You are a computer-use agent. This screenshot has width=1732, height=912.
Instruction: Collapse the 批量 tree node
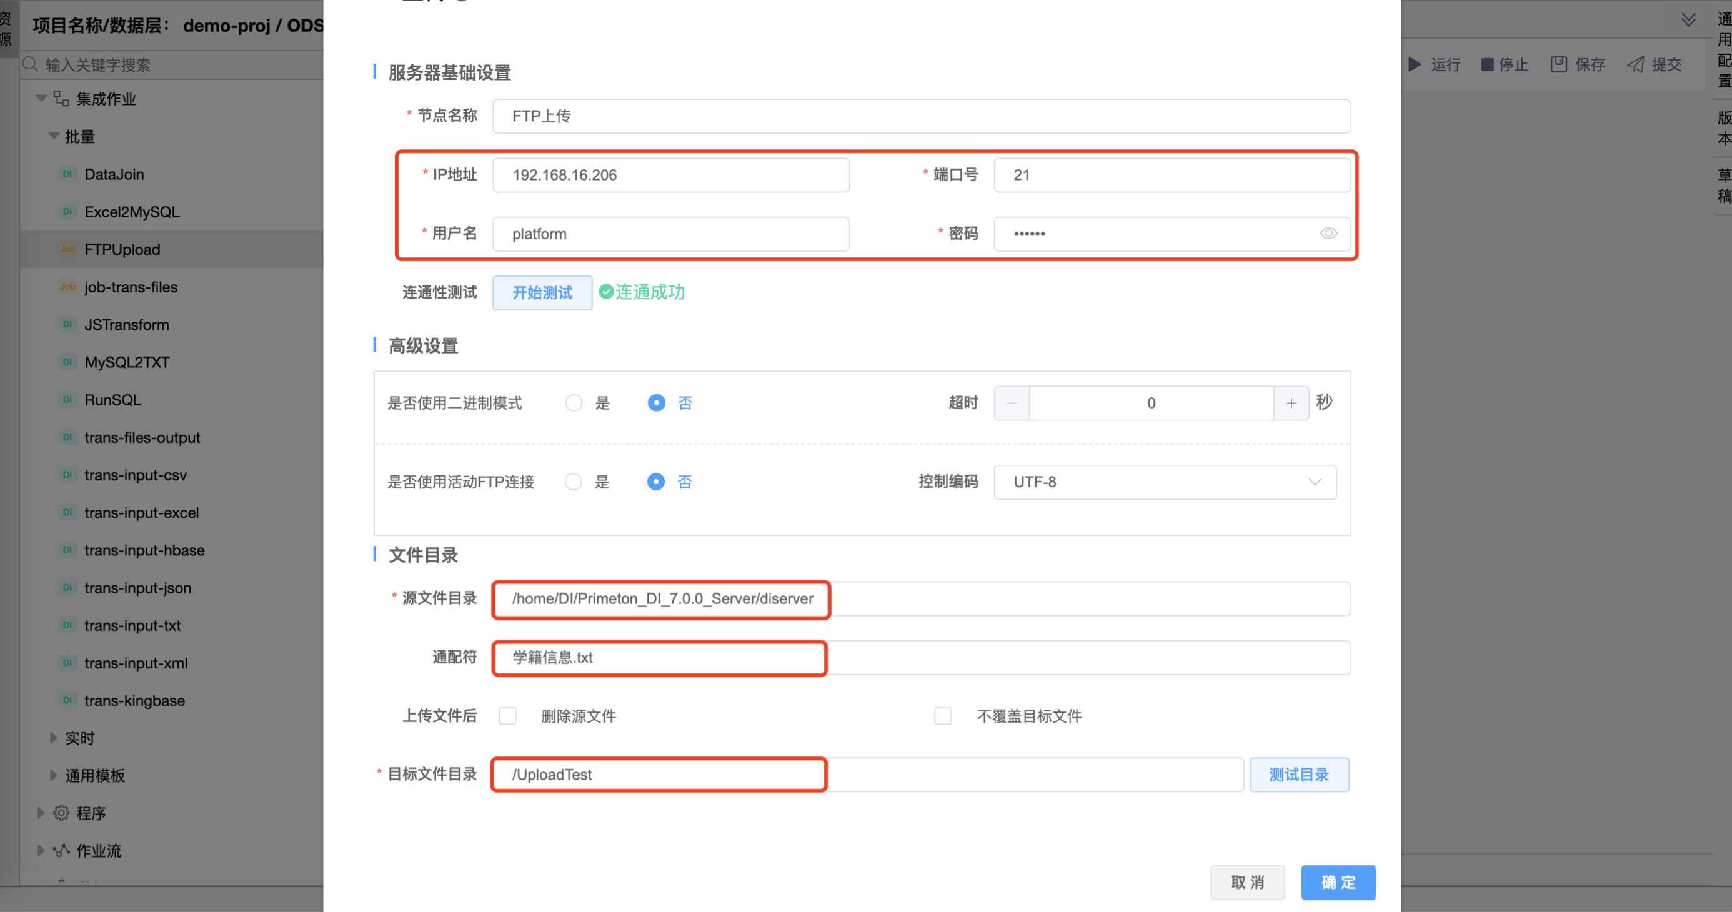54,136
